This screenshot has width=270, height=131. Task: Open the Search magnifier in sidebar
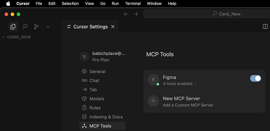pyautogui.click(x=25, y=27)
